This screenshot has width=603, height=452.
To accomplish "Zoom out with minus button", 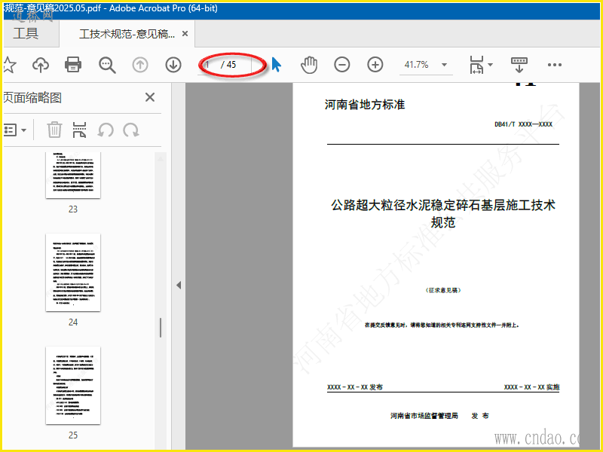I will tap(342, 65).
